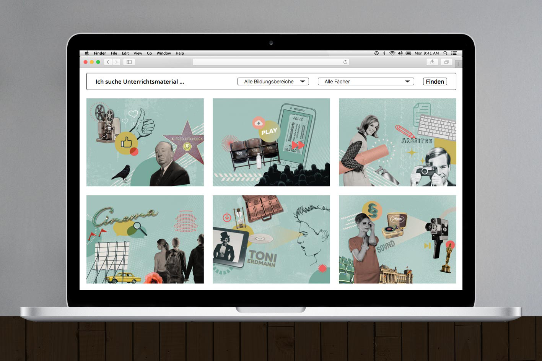Open the View menu

[x=138, y=53]
